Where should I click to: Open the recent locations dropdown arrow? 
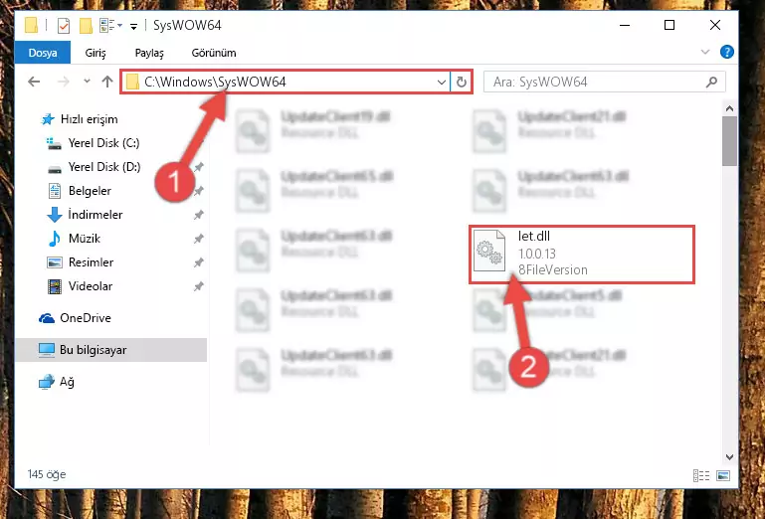click(x=87, y=82)
